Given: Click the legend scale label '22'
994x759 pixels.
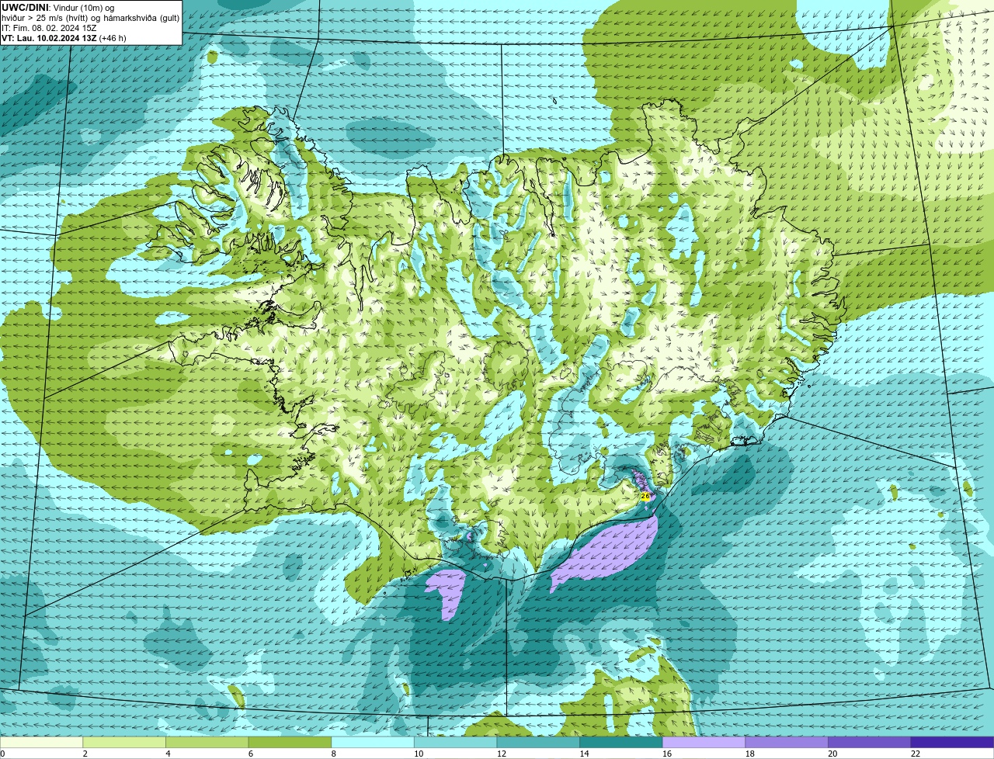Looking at the screenshot, I should click(x=916, y=754).
